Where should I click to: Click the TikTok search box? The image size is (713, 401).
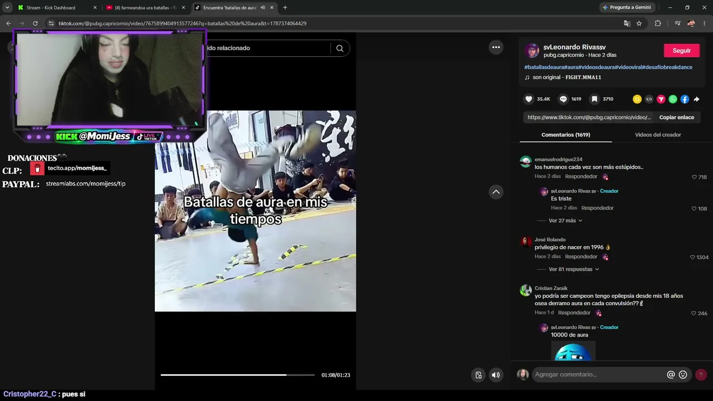click(x=270, y=48)
